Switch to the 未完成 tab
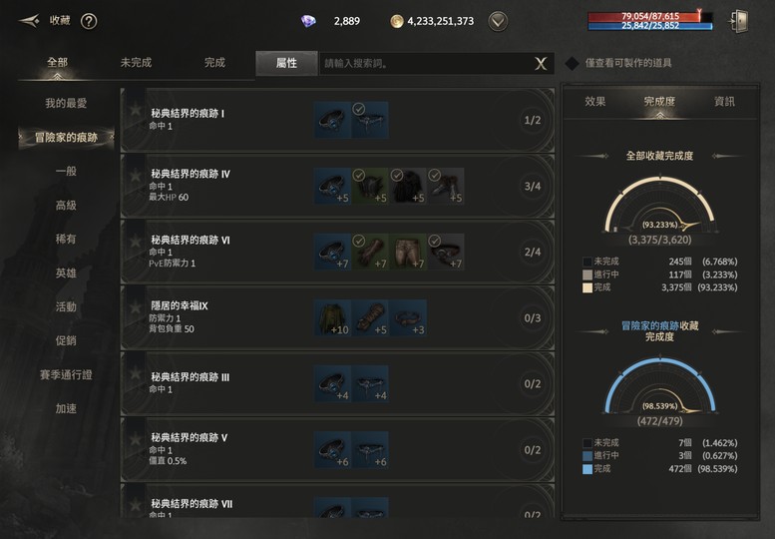The width and height of the screenshot is (775, 539). coord(136,63)
